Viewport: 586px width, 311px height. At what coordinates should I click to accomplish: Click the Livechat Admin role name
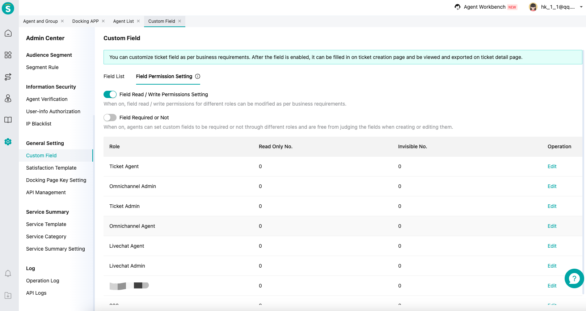127,266
